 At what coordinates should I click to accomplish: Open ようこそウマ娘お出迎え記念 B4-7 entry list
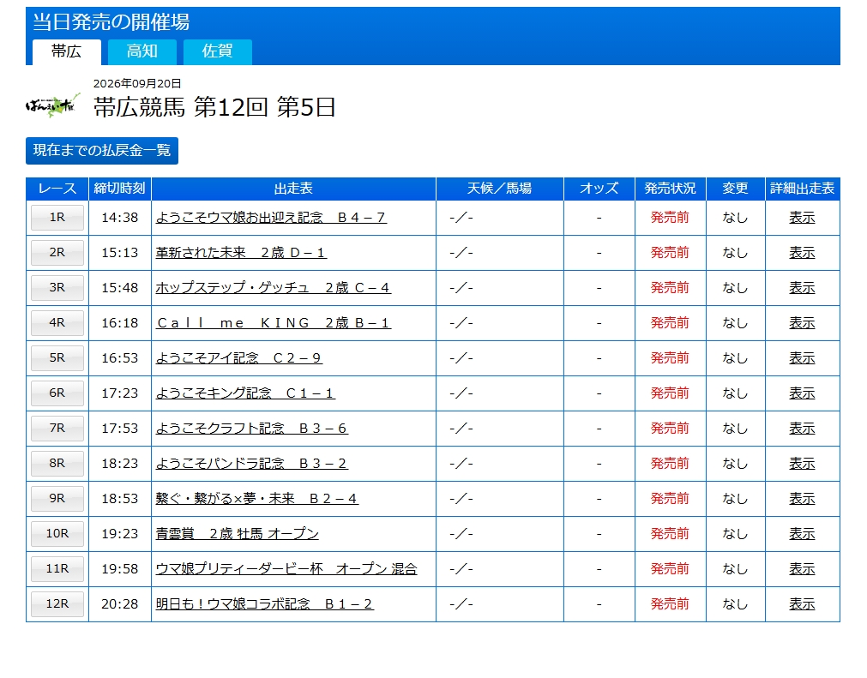tap(271, 218)
